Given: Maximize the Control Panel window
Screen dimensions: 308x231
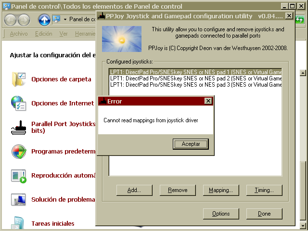Looking at the screenshot, I should (292, 6).
